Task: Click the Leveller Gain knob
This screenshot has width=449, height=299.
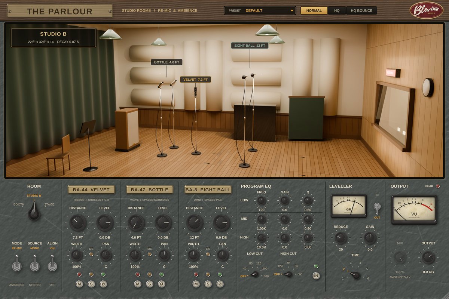Action: coord(370,238)
